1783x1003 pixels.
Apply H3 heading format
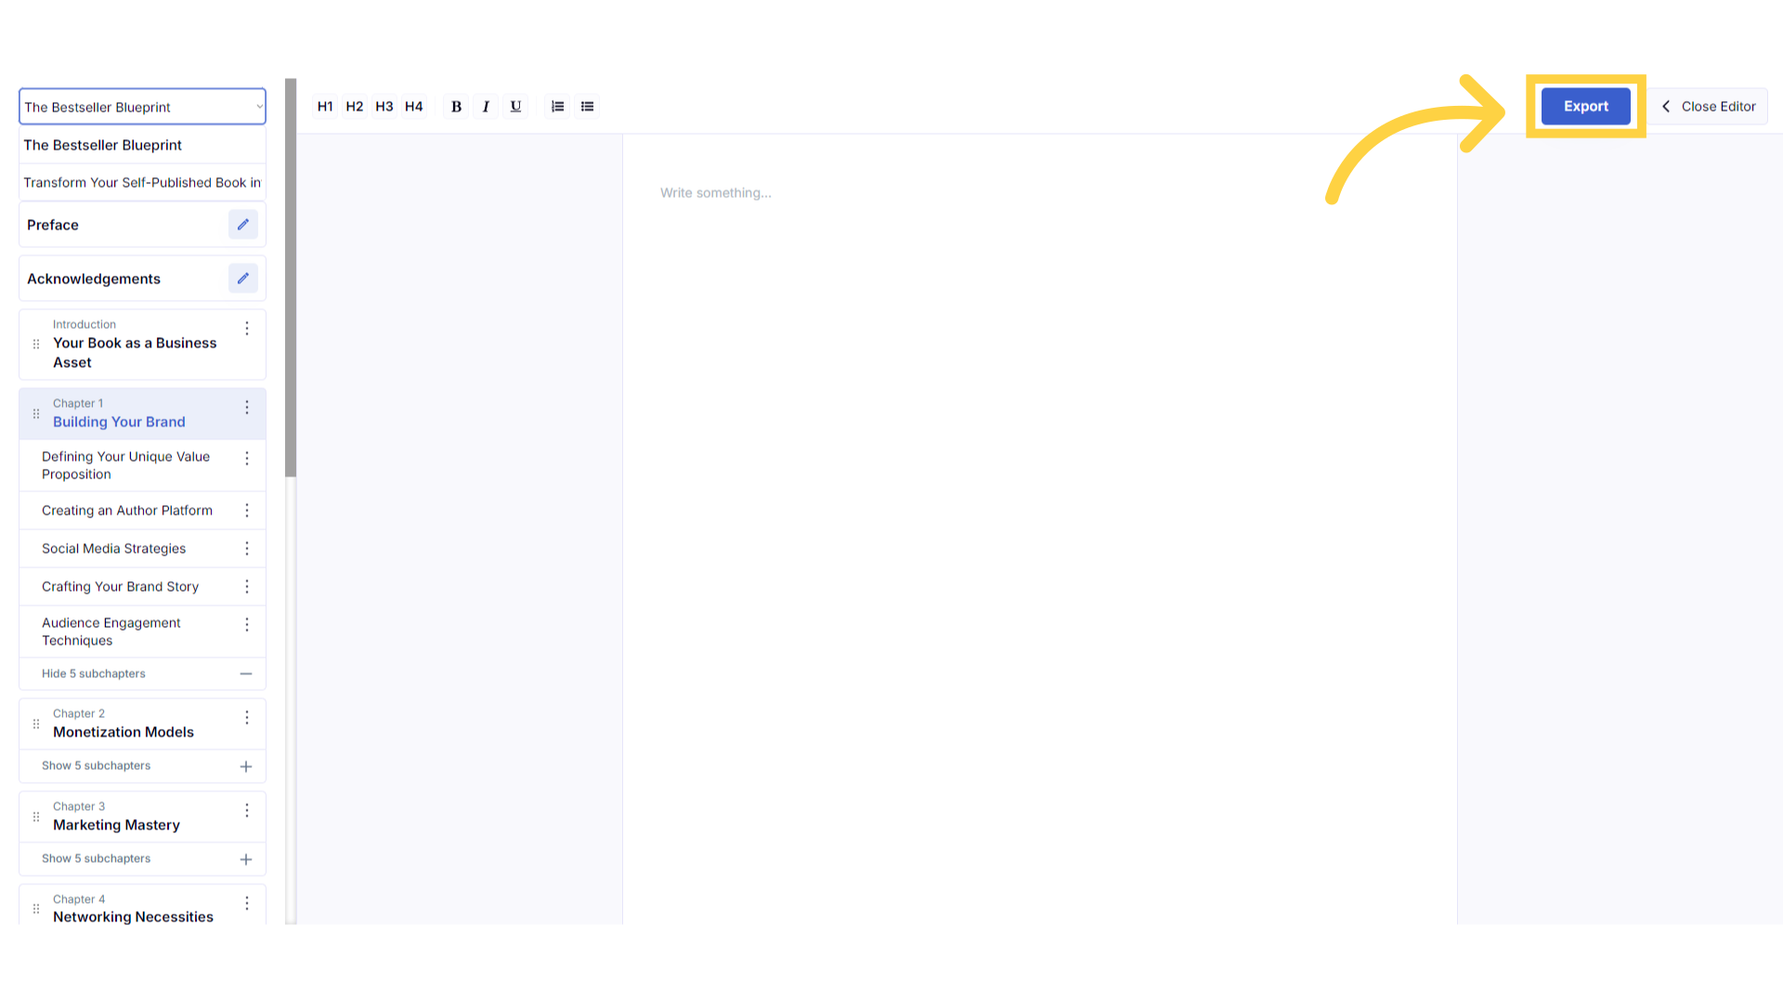(384, 107)
